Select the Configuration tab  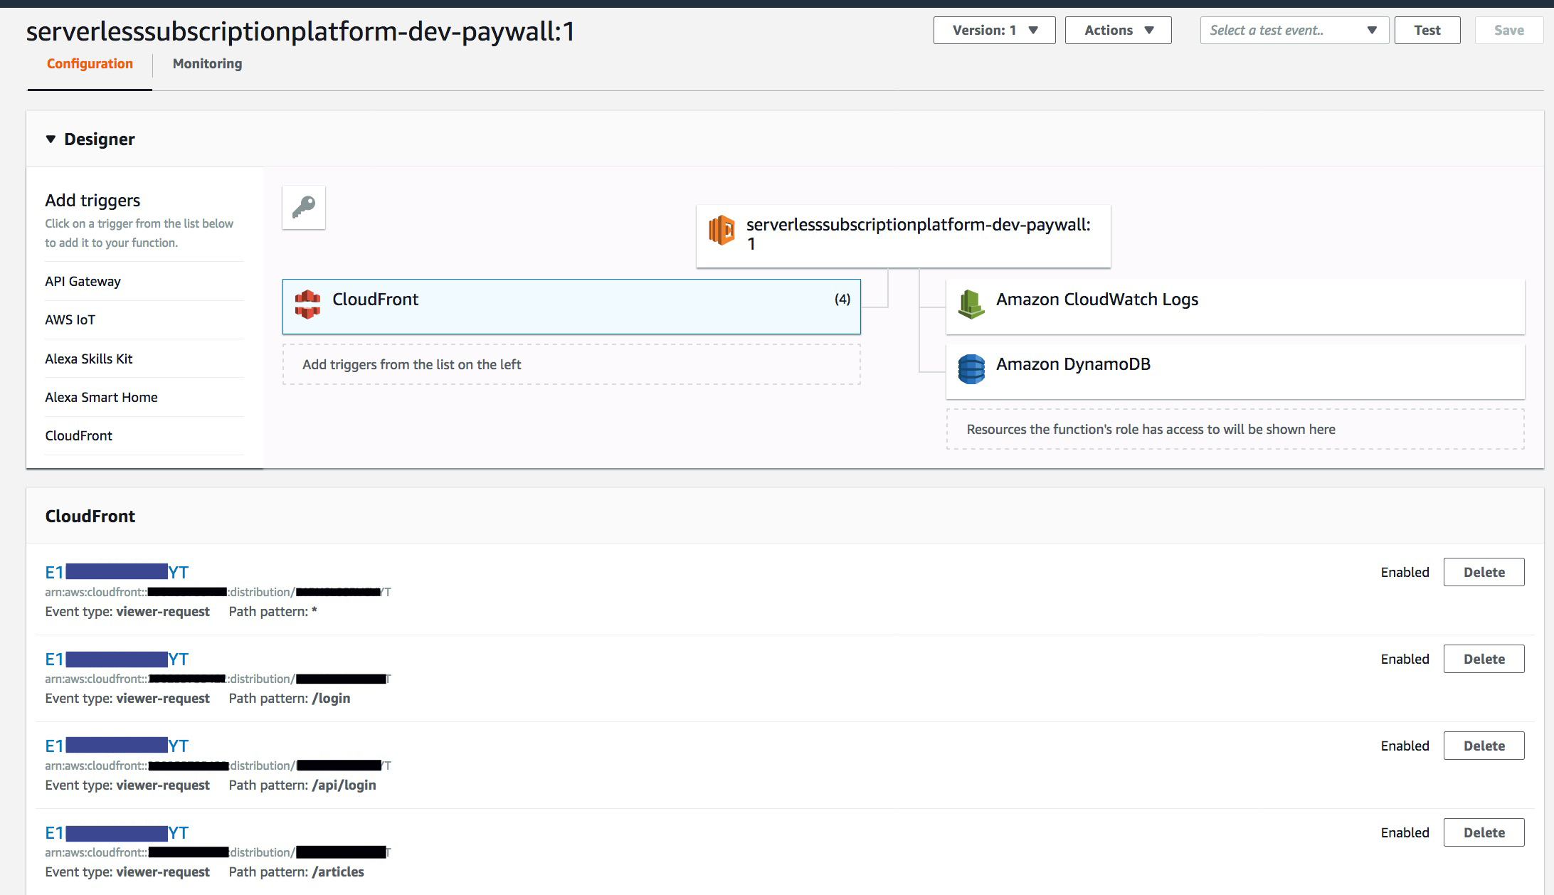click(90, 64)
